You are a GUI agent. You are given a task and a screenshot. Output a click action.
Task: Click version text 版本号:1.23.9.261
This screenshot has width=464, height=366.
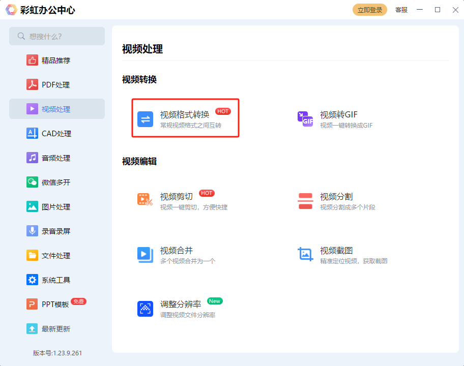coord(57,353)
